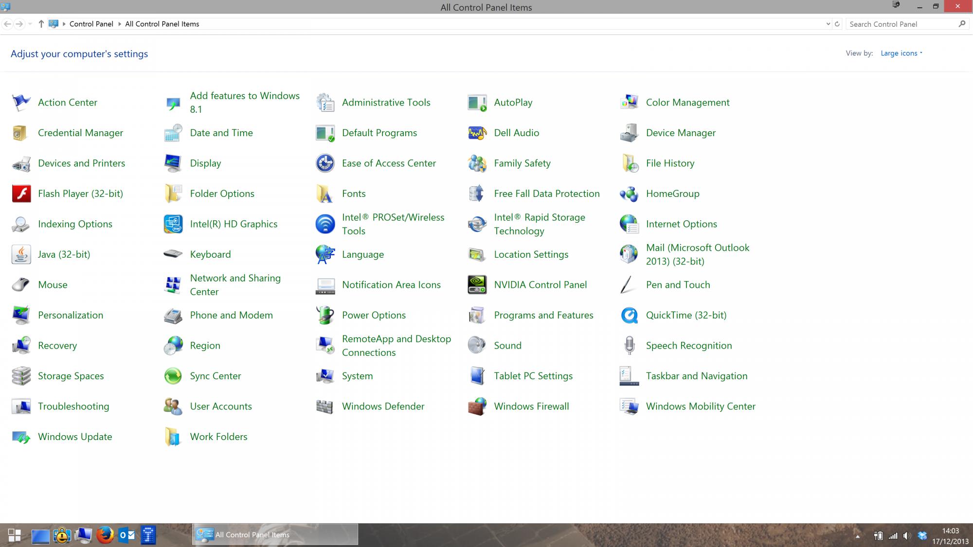Click the volume icon in system tray
Screen dimensions: 973x547
pos(907,536)
